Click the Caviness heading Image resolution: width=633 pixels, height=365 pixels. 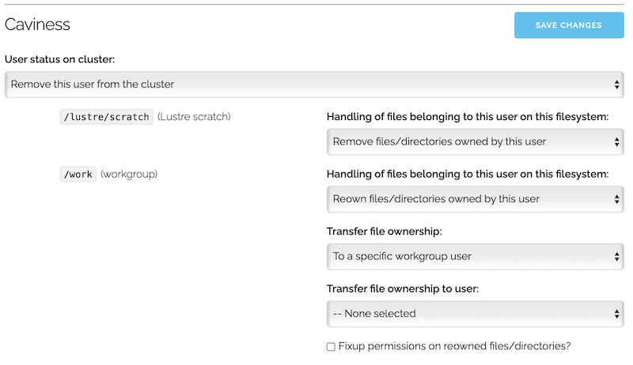[x=37, y=24]
